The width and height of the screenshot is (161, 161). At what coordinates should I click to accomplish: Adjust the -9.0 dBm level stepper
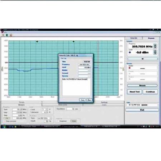[155, 52]
